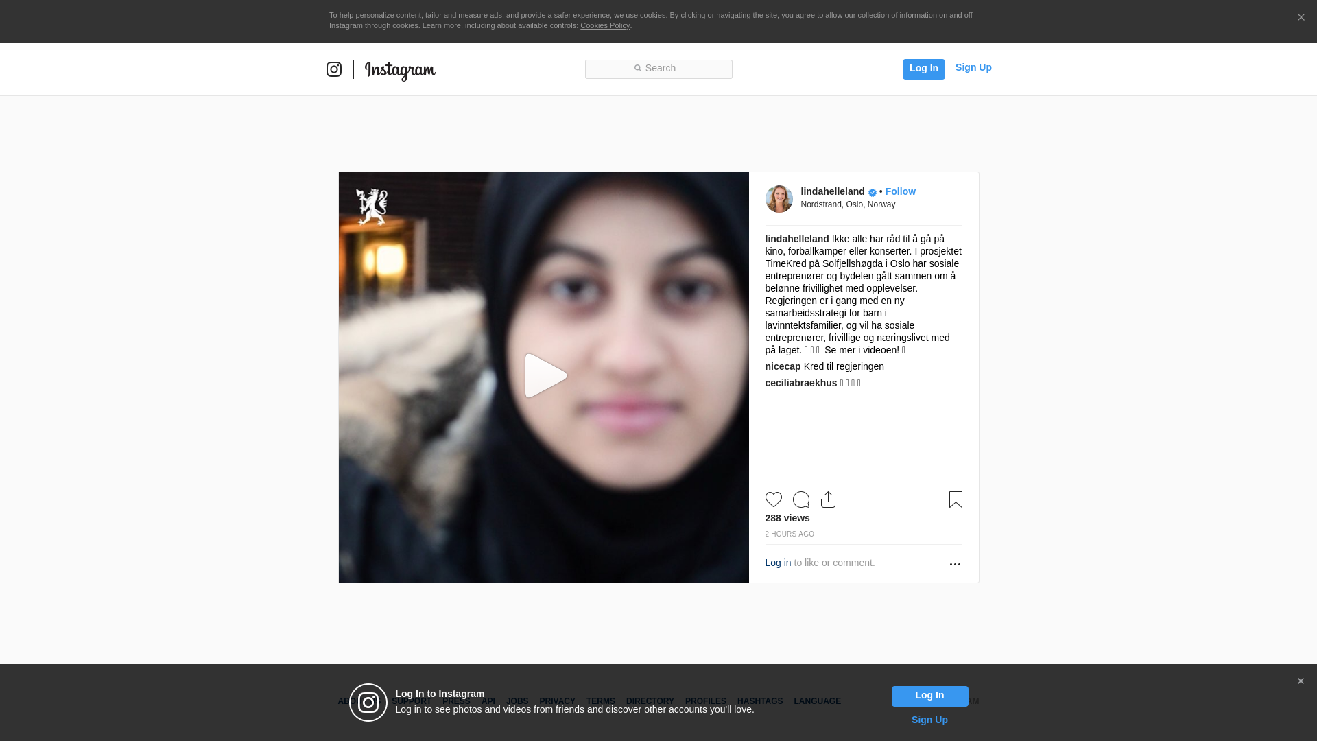Like the post with heart icon
The width and height of the screenshot is (1317, 741).
(x=773, y=499)
